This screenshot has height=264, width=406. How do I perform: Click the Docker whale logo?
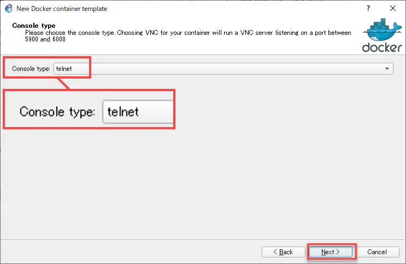coord(382,30)
